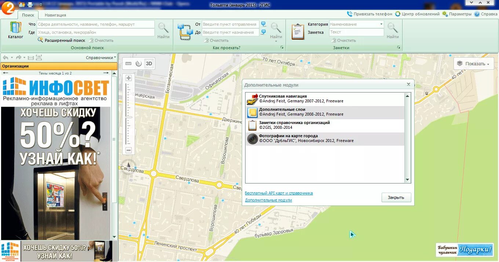Image resolution: width=499 pixels, height=262 pixels.
Task: Click the Закрыть button
Action: click(396, 197)
